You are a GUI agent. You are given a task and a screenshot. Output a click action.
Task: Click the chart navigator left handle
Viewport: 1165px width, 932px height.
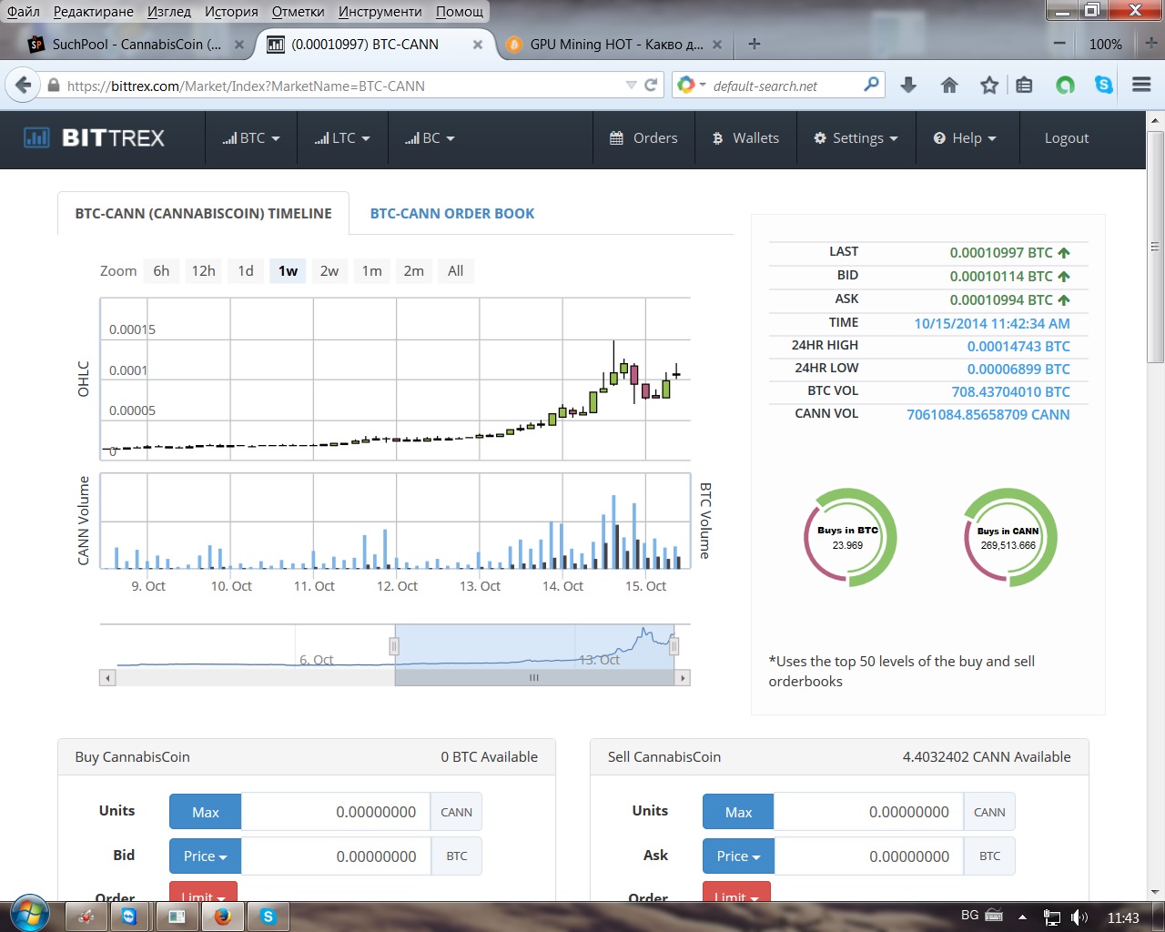[x=394, y=646]
